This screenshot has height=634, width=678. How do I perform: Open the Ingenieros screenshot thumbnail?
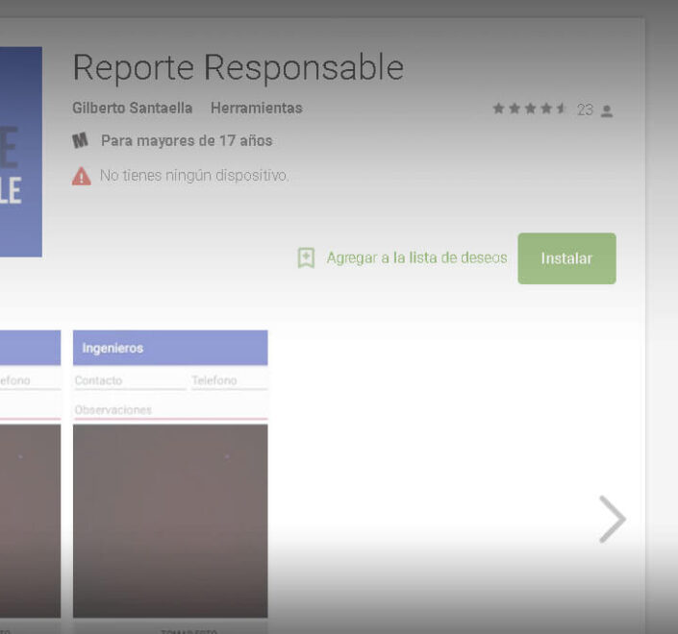(170, 482)
